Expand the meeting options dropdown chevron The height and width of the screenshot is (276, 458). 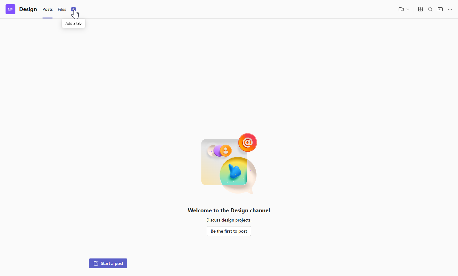click(408, 9)
